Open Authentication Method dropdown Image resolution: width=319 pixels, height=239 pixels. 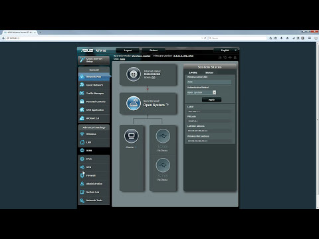click(201, 92)
